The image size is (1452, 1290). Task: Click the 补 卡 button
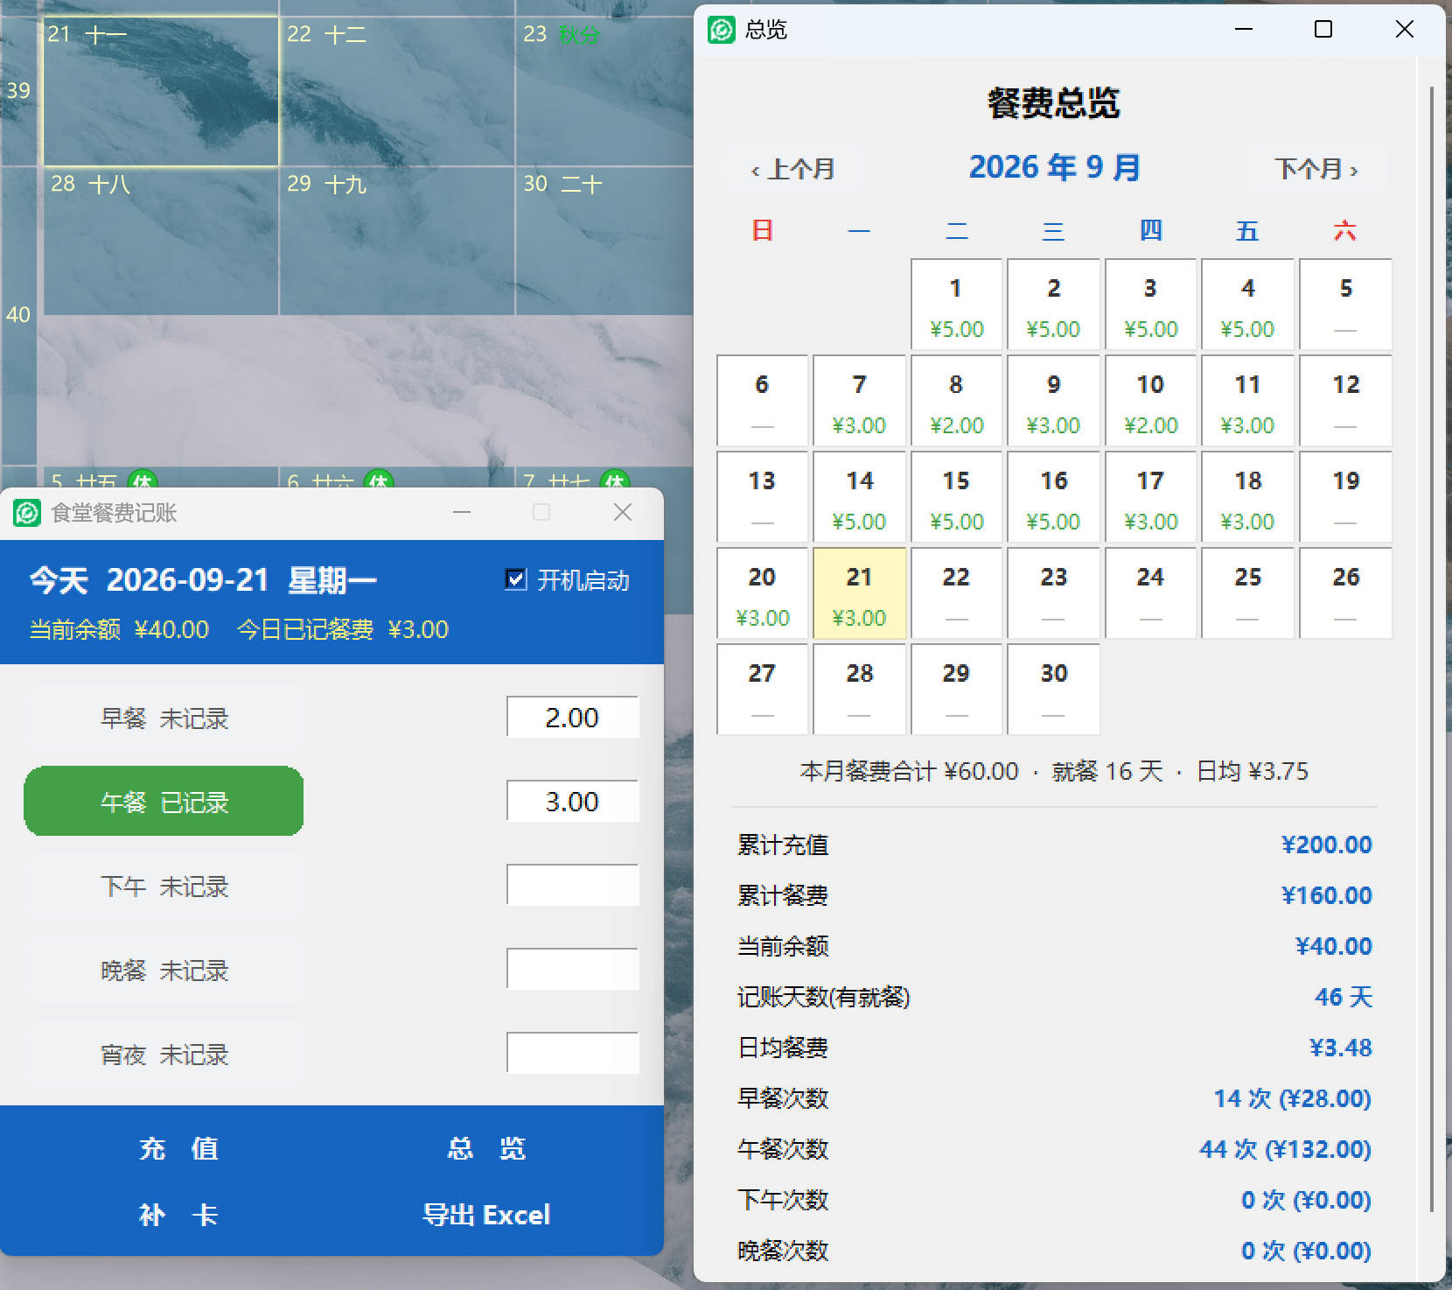(x=178, y=1215)
